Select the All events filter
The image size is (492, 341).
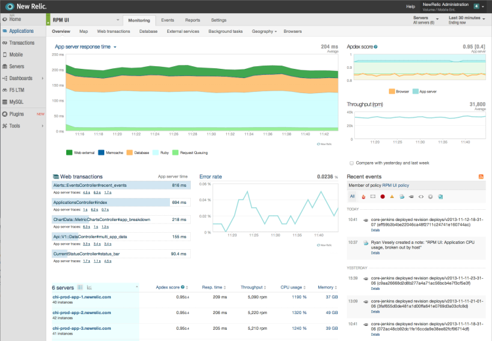click(352, 197)
